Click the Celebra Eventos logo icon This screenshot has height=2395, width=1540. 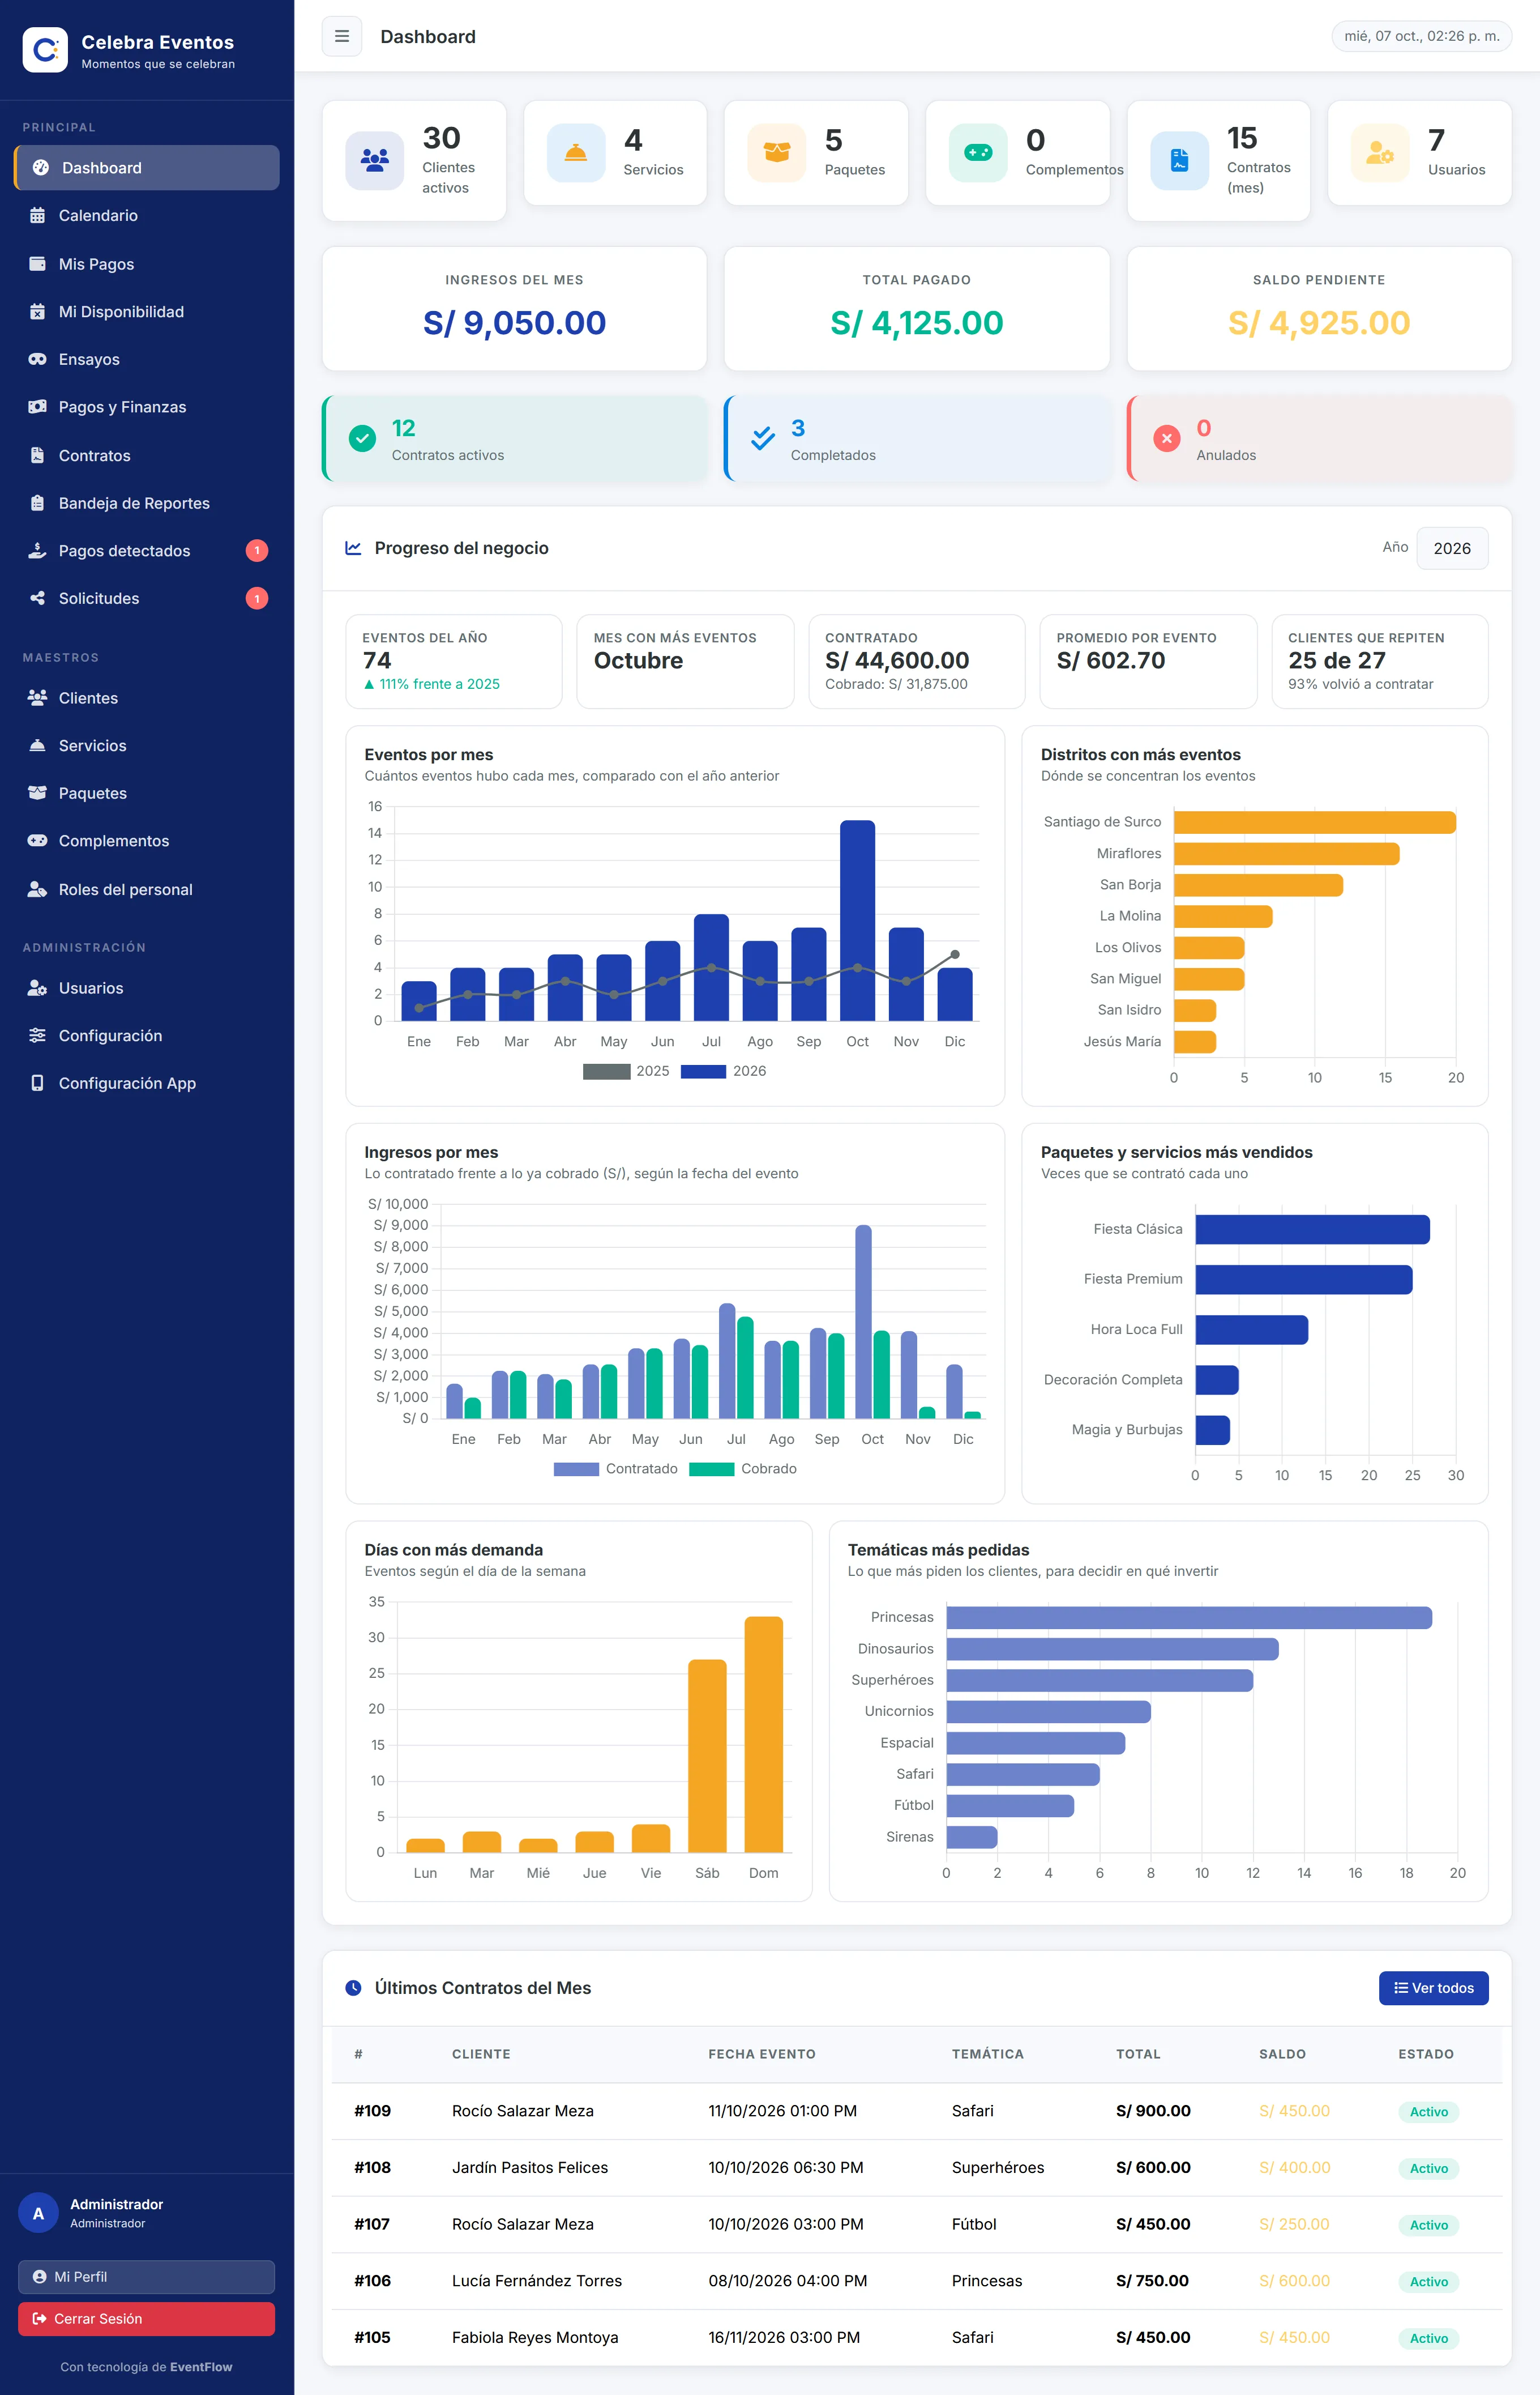coord(45,50)
